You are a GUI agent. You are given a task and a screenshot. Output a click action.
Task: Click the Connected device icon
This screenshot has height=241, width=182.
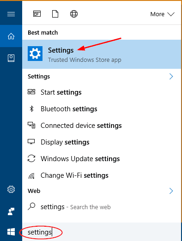(x=31, y=125)
